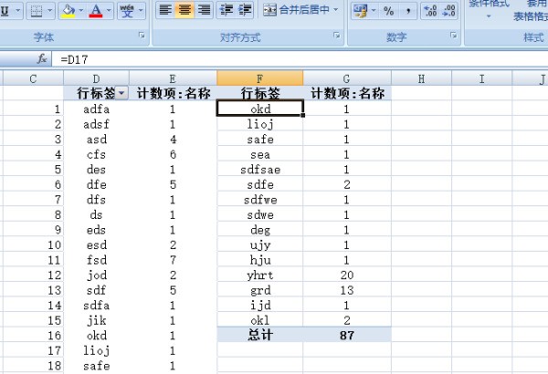Select cell value 6 beside cfs
Viewport: 548px width, 374px height.
click(x=173, y=154)
